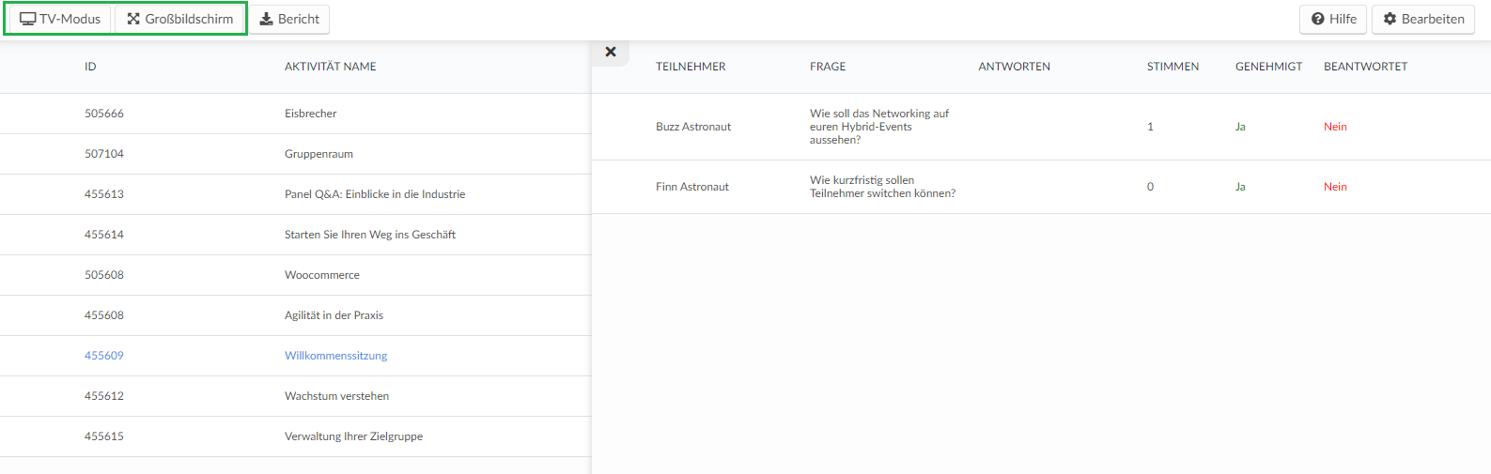The image size is (1491, 474).
Task: Activate TV-Modus display
Action: pyautogui.click(x=60, y=19)
